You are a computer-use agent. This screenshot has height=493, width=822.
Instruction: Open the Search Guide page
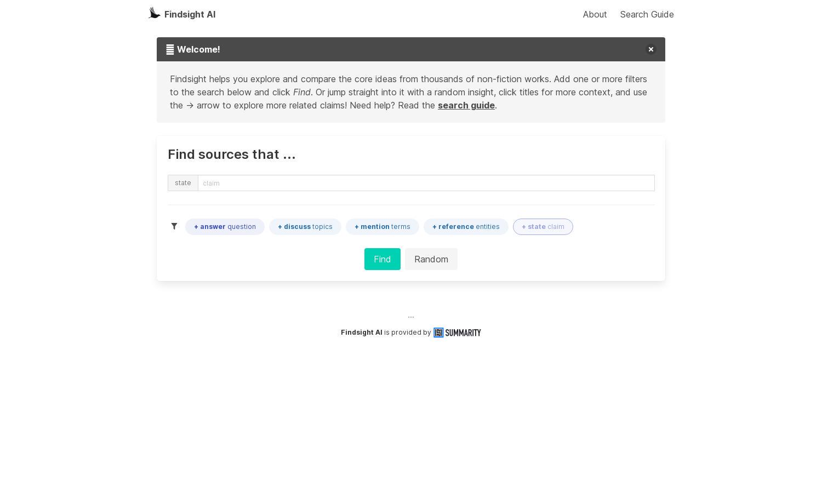[647, 14]
